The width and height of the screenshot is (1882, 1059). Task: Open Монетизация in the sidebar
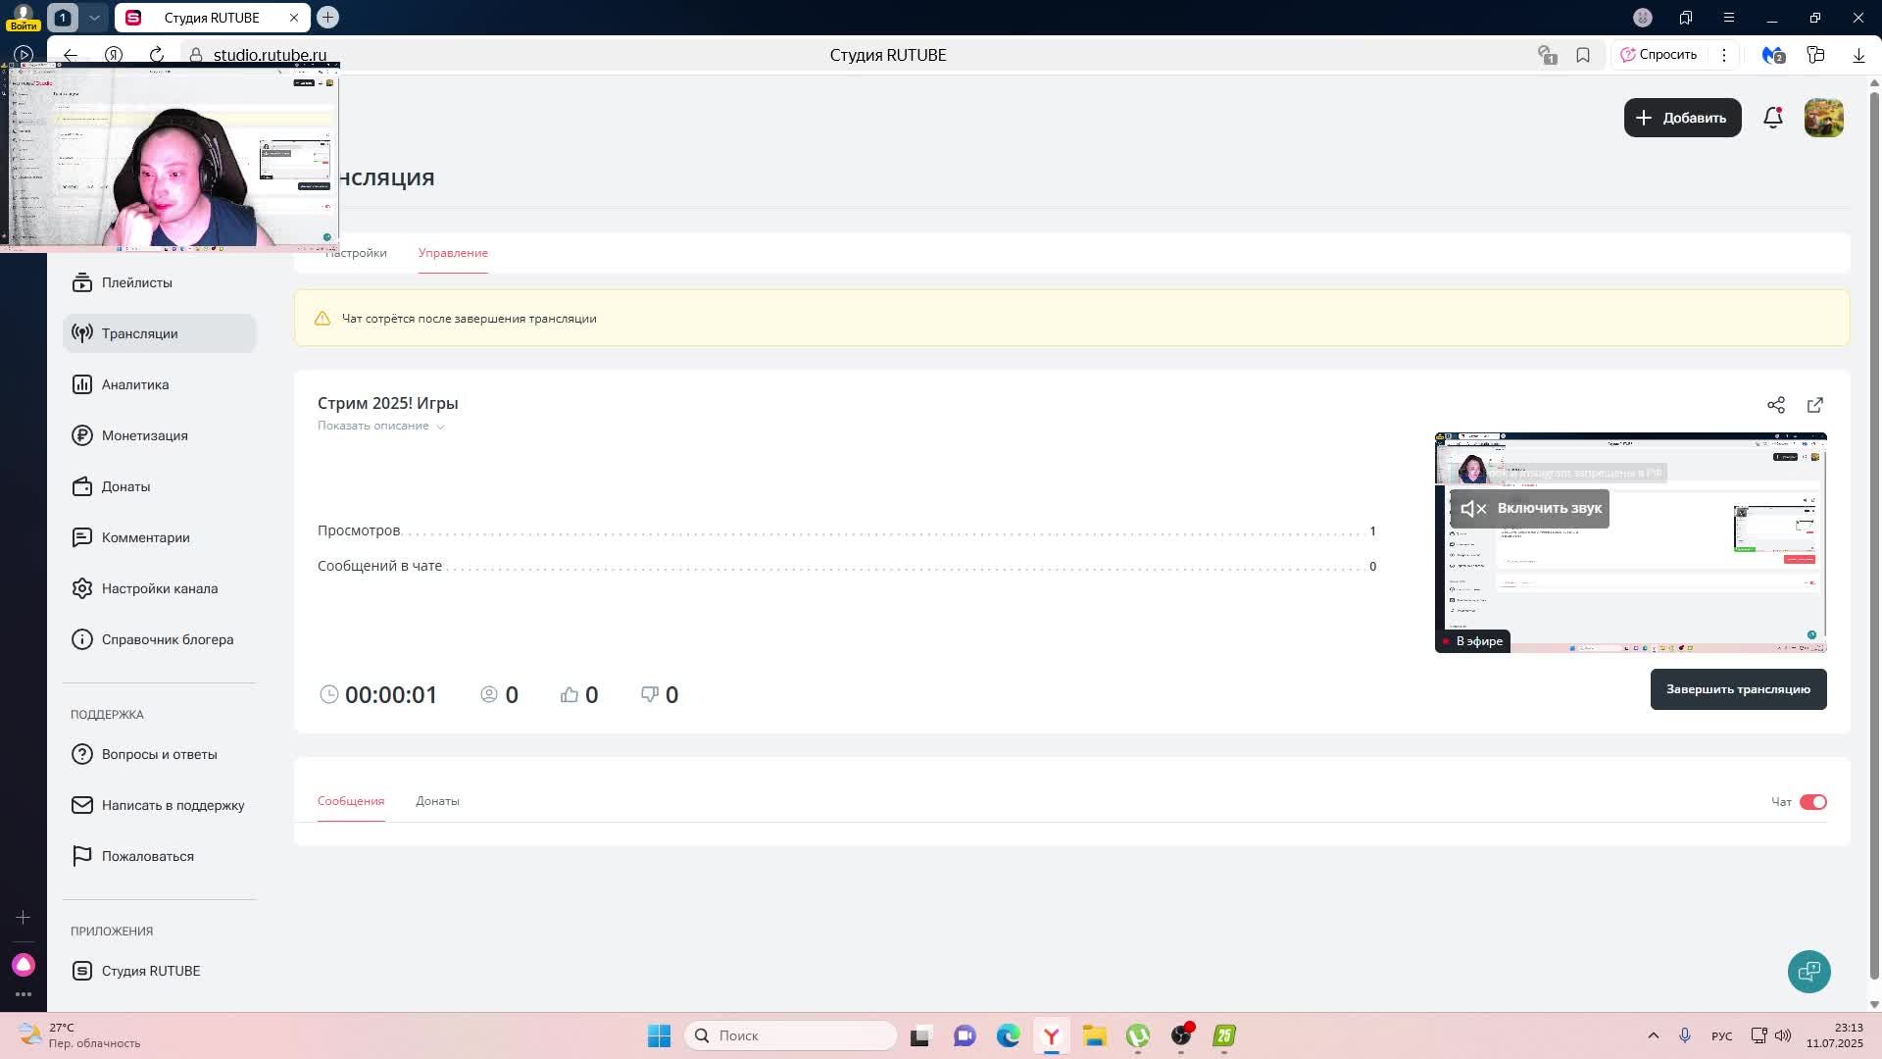click(144, 435)
